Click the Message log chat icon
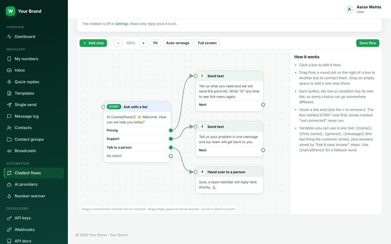This screenshot has height=244, width=391. coord(9,116)
